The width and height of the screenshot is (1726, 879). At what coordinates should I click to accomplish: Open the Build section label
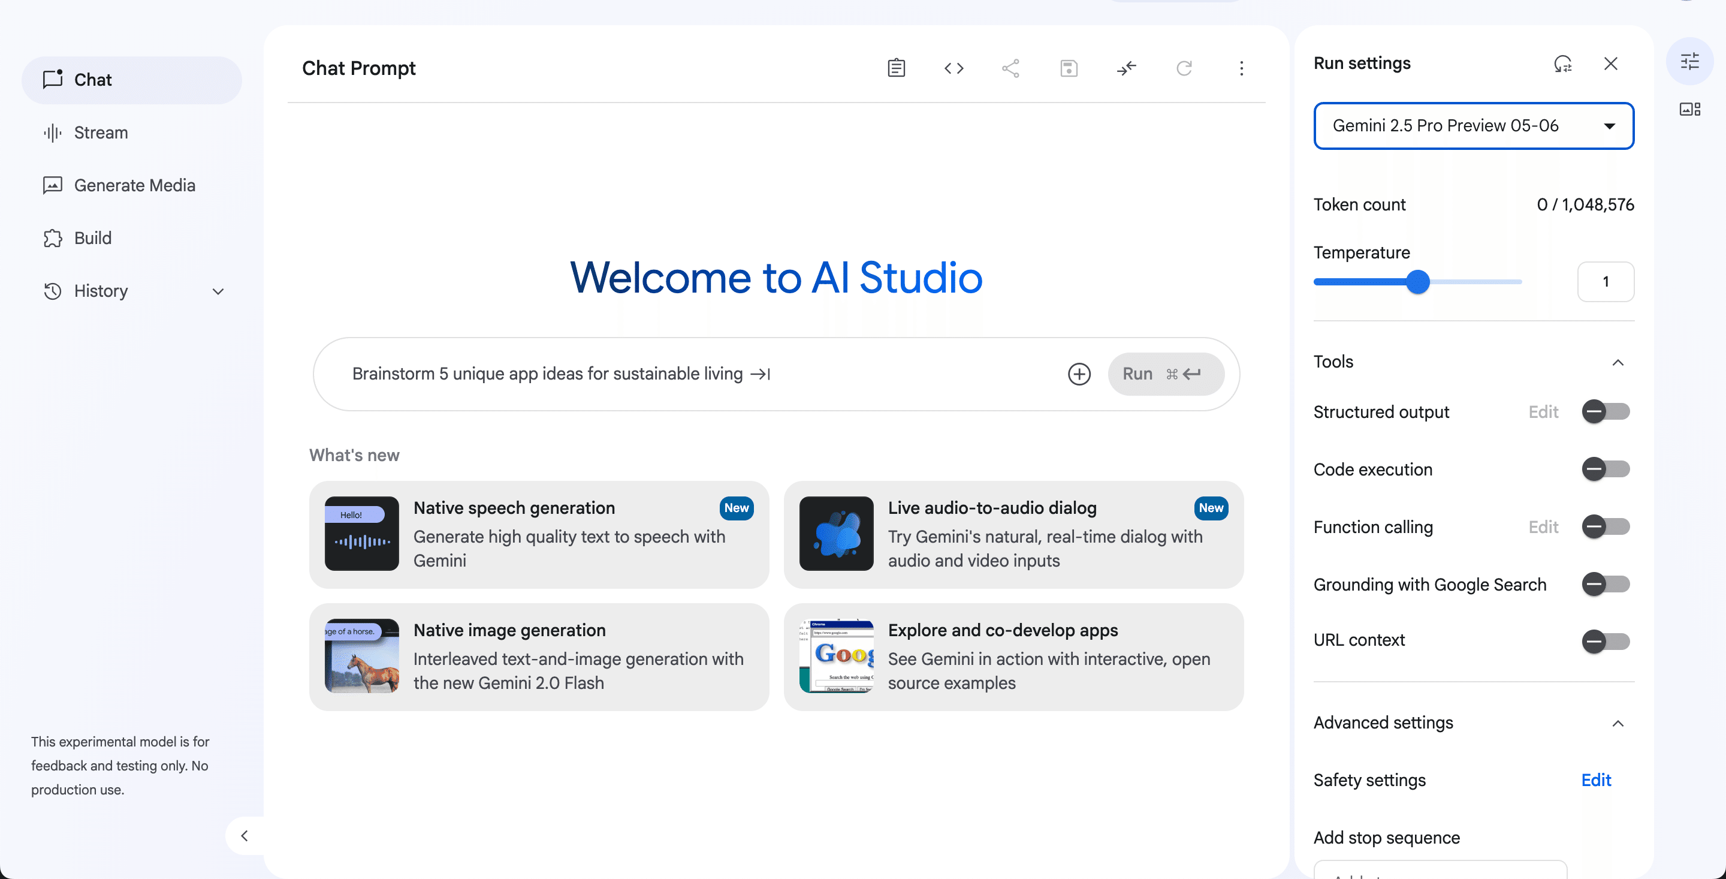93,238
